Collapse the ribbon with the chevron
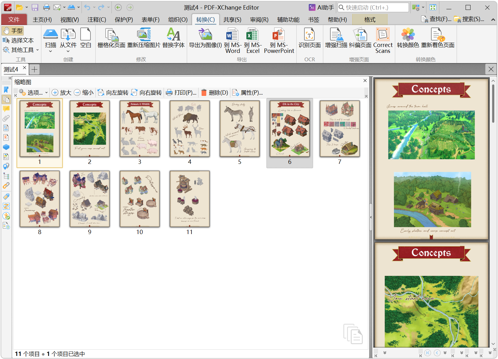This screenshot has width=498, height=359. click(493, 19)
